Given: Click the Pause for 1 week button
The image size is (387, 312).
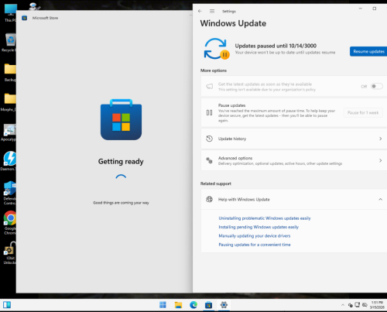Looking at the screenshot, I should (363, 113).
